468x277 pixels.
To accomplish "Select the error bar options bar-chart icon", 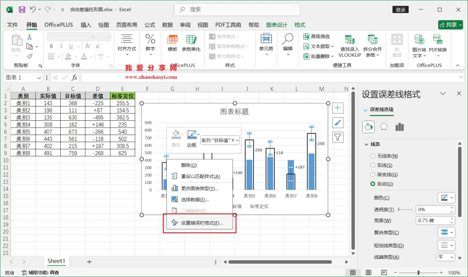I will coord(400,127).
